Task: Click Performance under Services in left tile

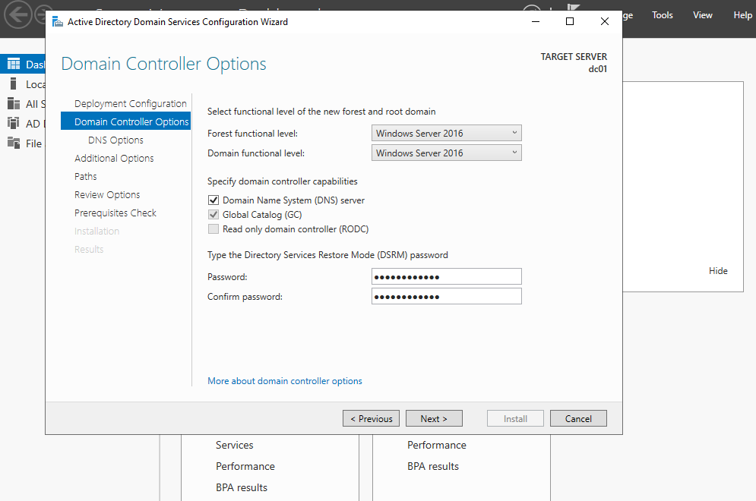Action: (245, 466)
